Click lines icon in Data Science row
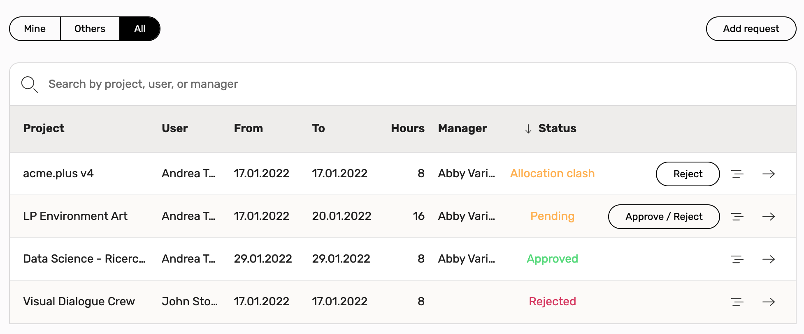This screenshot has height=334, width=804. (737, 259)
